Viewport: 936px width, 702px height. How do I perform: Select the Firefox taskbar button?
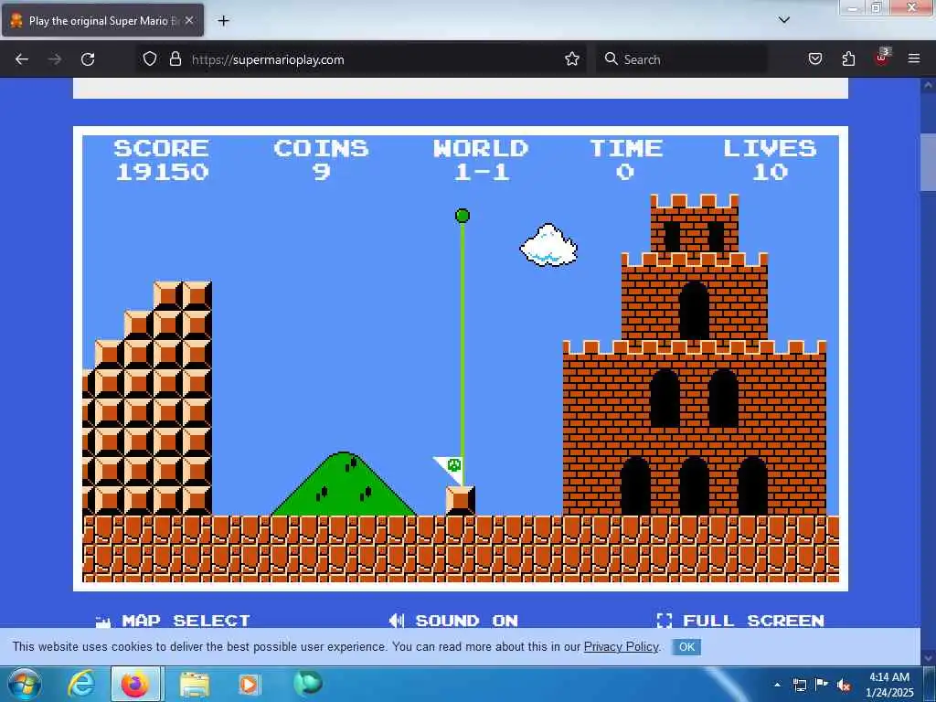[135, 684]
